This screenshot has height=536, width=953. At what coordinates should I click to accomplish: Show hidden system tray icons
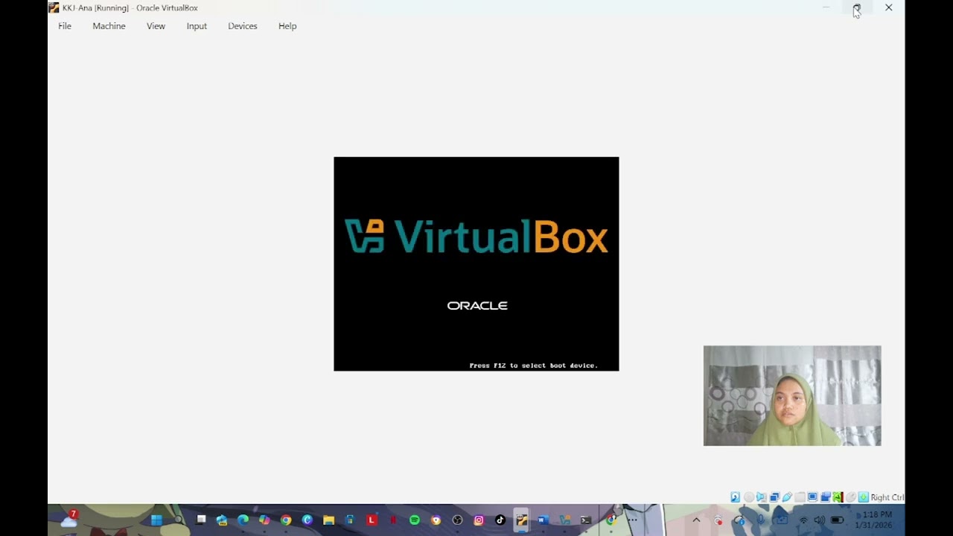coord(696,520)
